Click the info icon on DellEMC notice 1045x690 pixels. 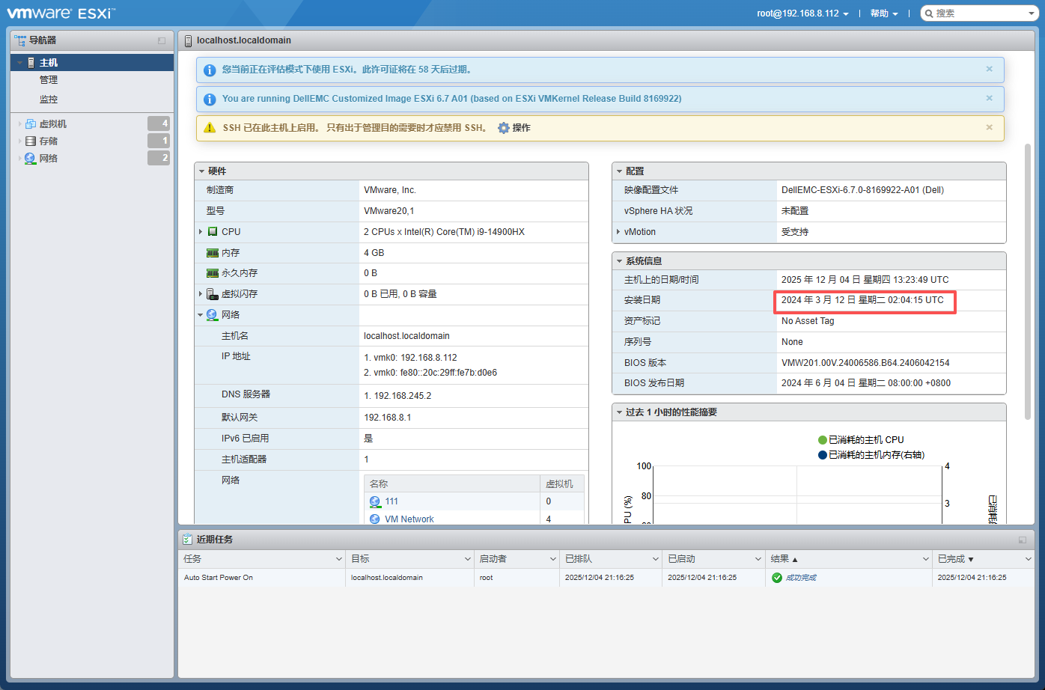[x=210, y=99]
